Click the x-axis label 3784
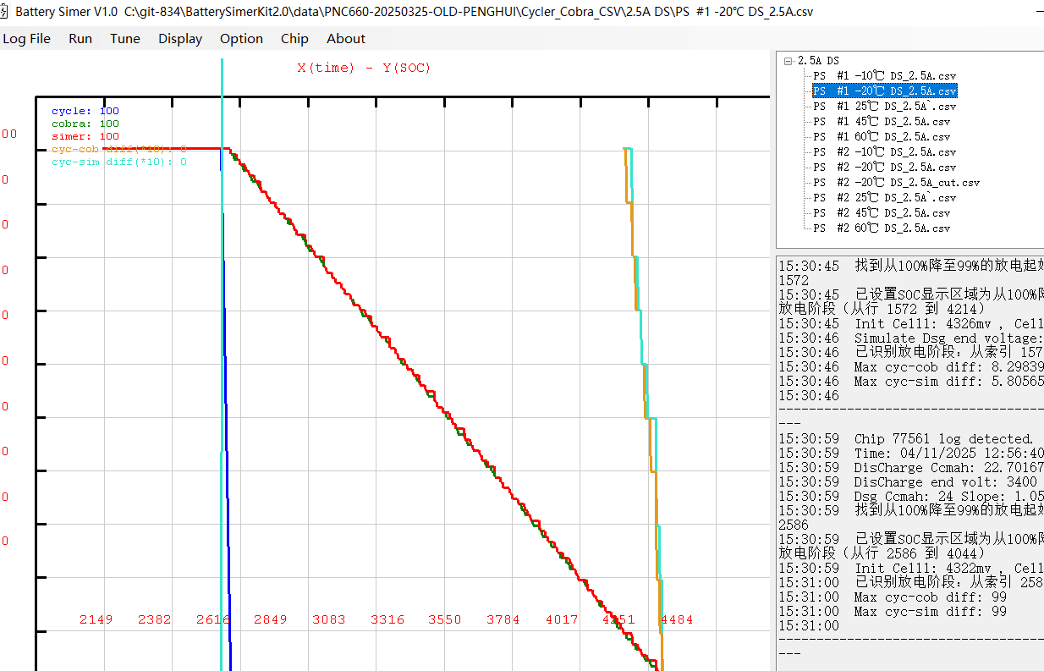This screenshot has height=671, width=1044. (x=503, y=619)
